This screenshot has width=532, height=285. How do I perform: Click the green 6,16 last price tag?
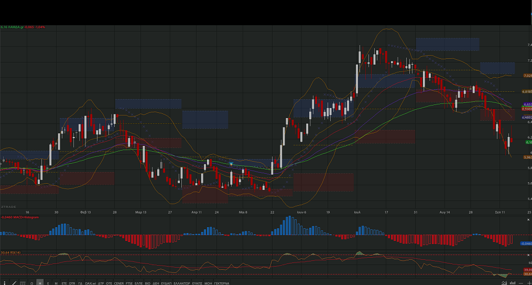[529, 143]
